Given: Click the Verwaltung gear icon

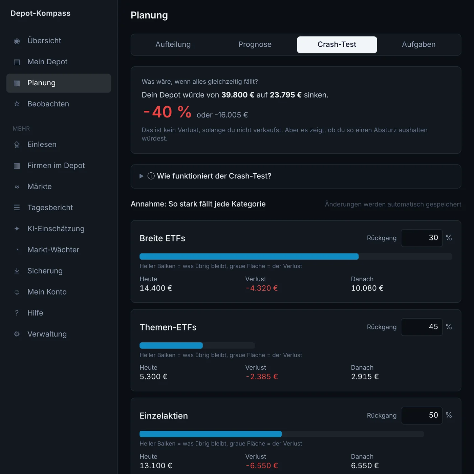Looking at the screenshot, I should click(x=17, y=334).
